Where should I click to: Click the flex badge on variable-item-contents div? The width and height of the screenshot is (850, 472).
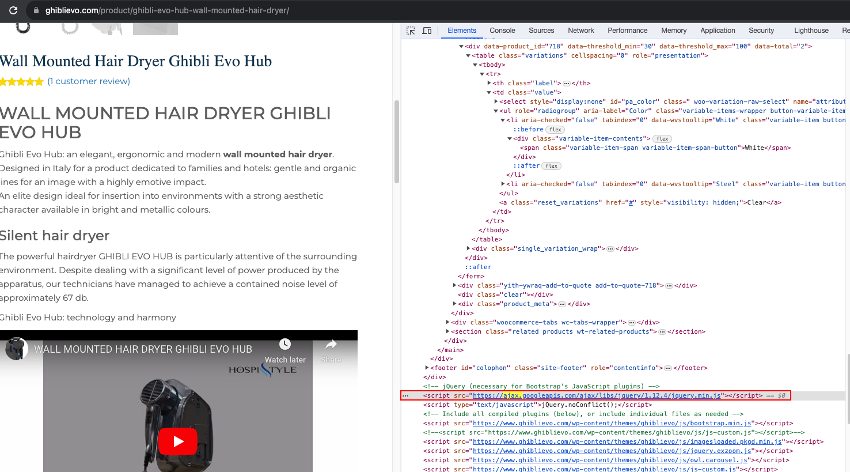pos(662,139)
